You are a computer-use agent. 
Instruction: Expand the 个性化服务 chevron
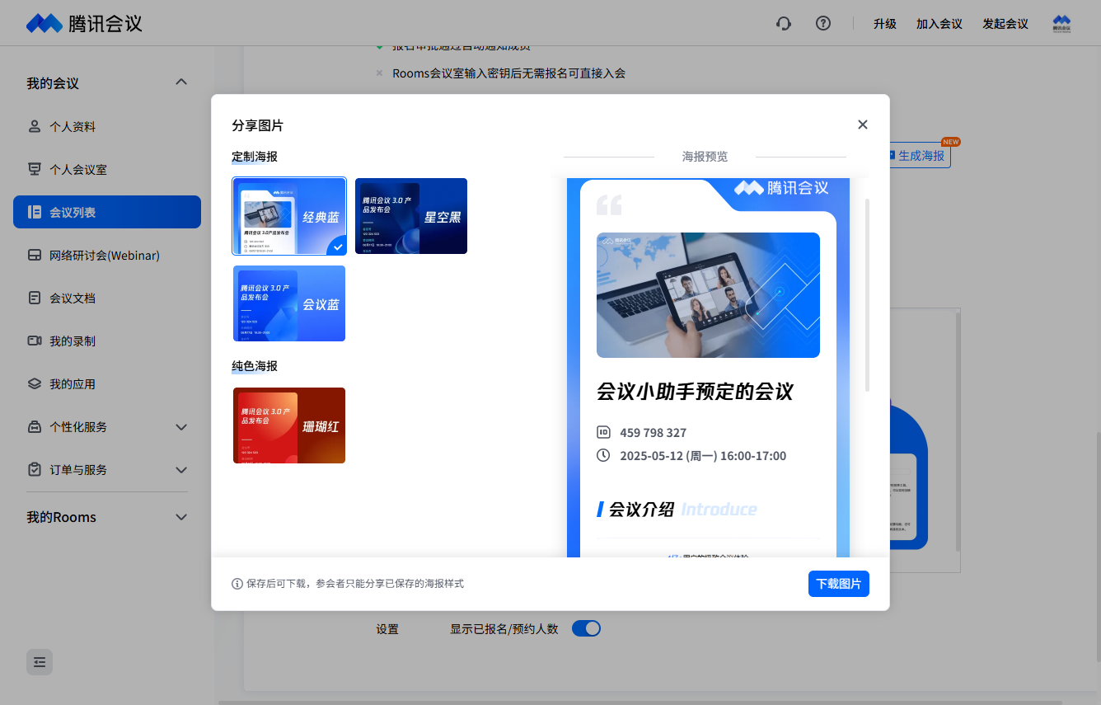click(182, 427)
